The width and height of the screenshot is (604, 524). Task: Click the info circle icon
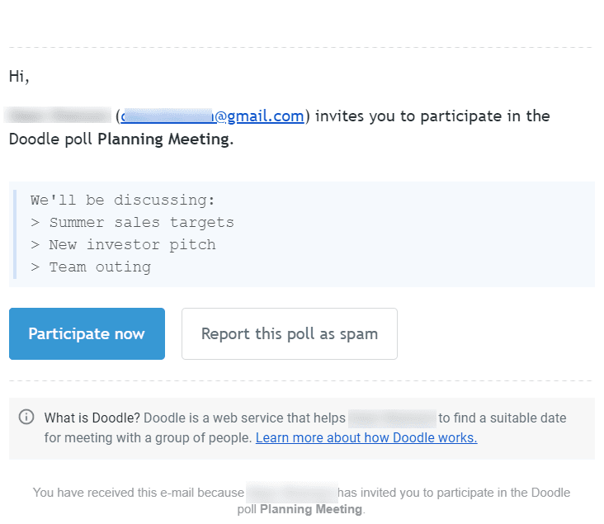(x=26, y=417)
